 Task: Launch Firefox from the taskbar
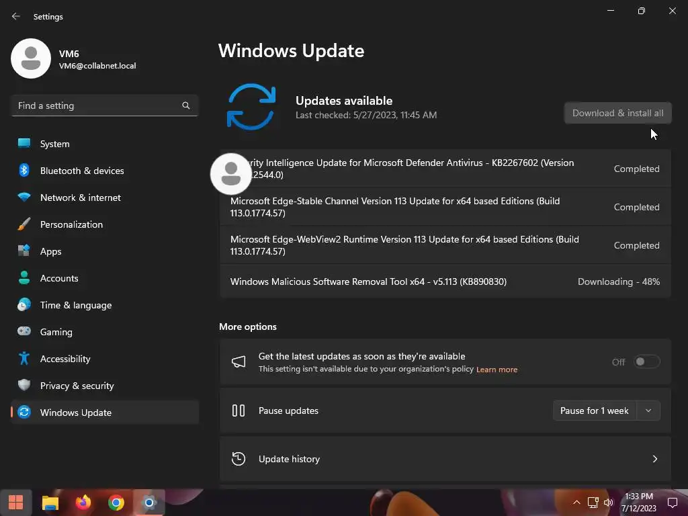coord(83,503)
